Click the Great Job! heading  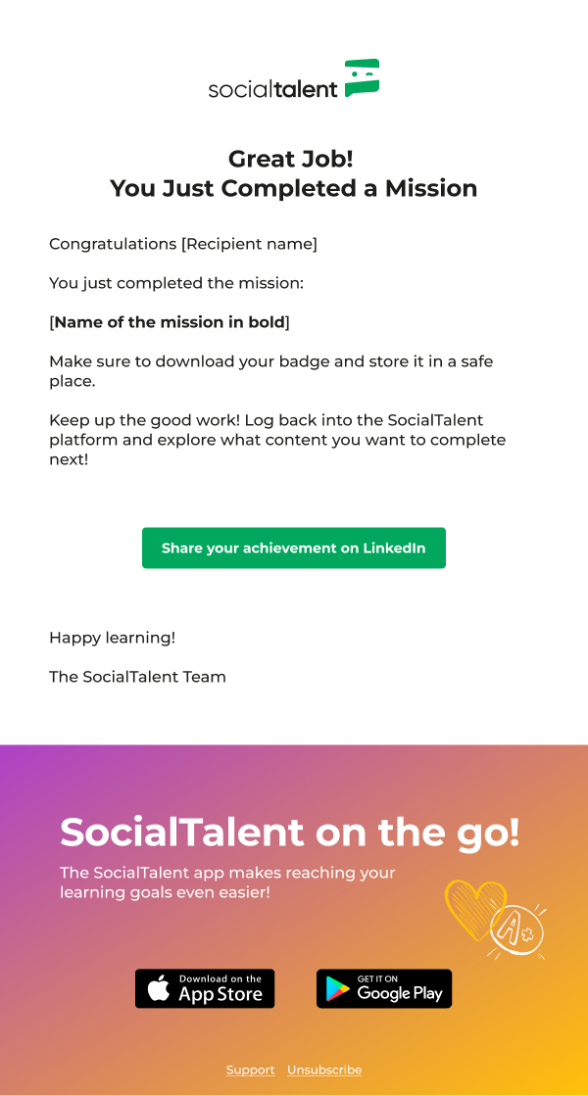click(x=291, y=159)
